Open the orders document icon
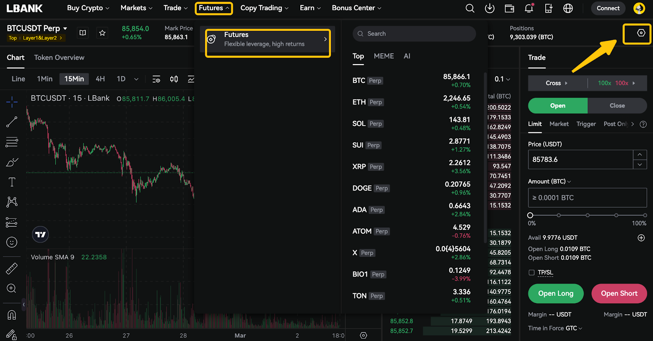The height and width of the screenshot is (341, 653). 549,8
